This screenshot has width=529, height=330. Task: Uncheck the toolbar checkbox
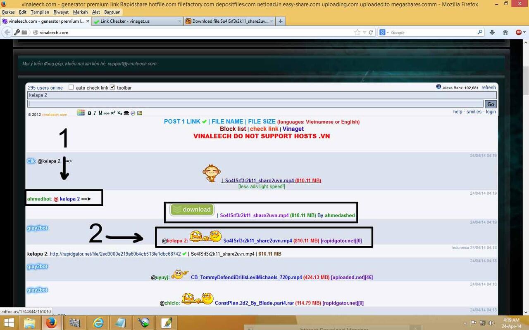pos(112,87)
